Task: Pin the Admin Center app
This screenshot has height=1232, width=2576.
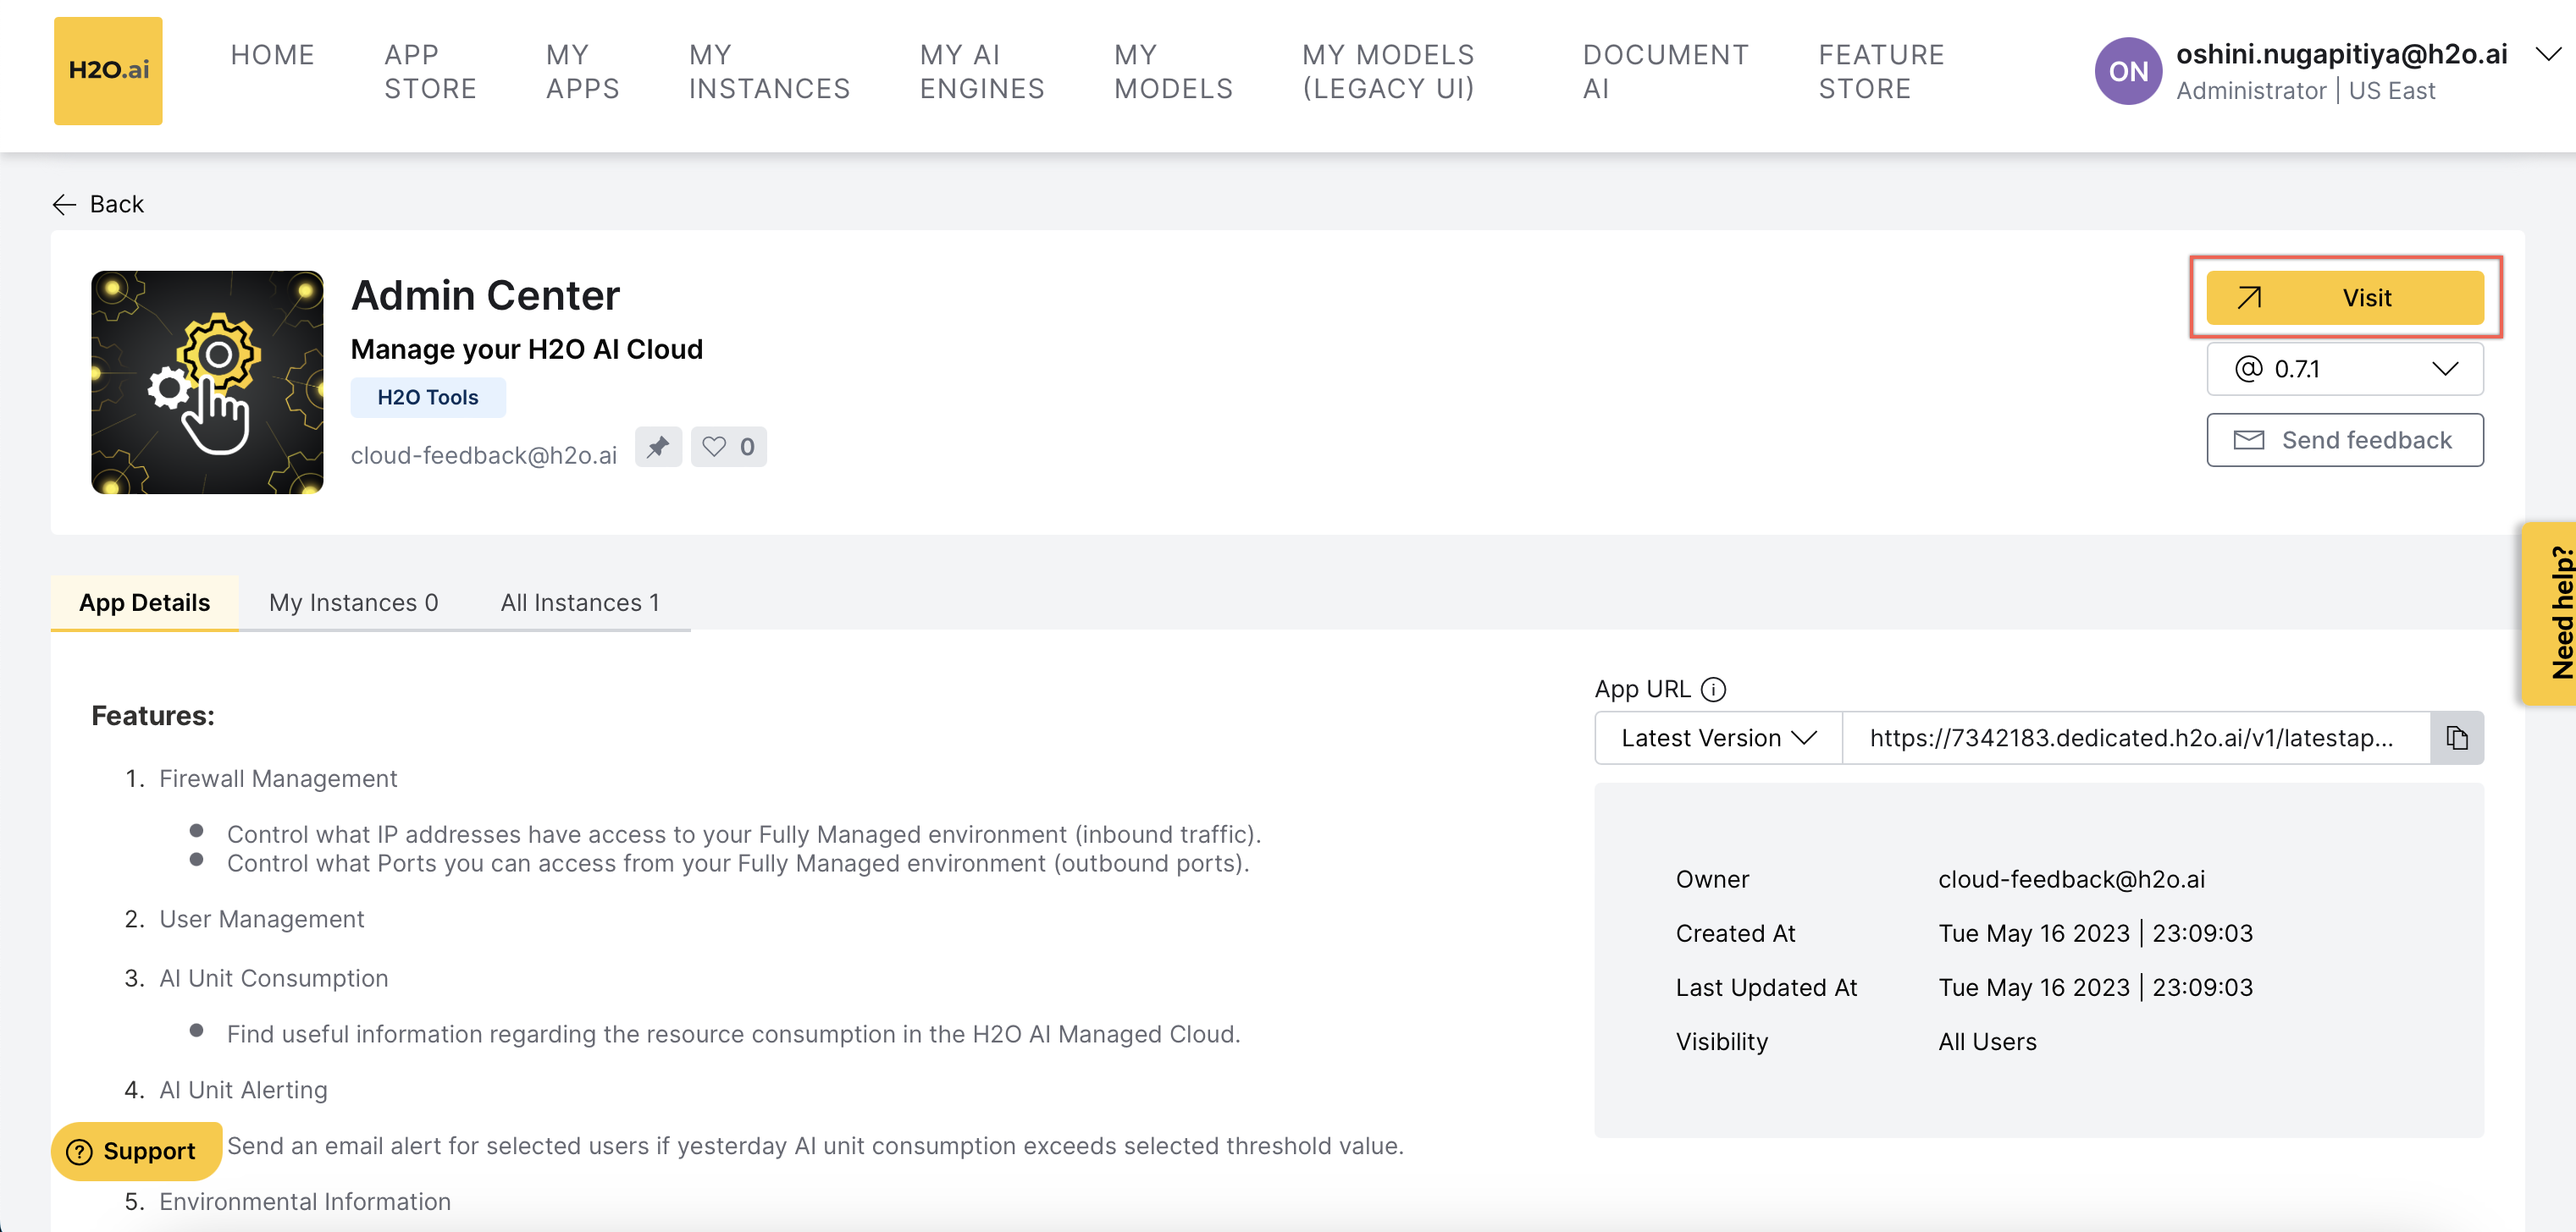Action: pyautogui.click(x=658, y=447)
